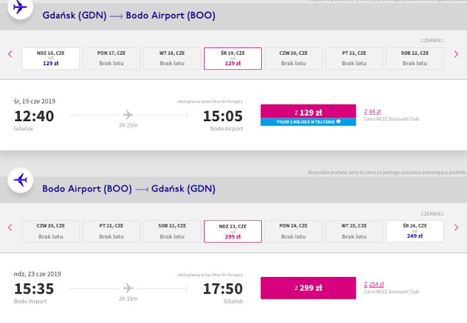The width and height of the screenshot is (467, 323).
Task: Choose the 129 zł outbound fare button
Action: (308, 111)
